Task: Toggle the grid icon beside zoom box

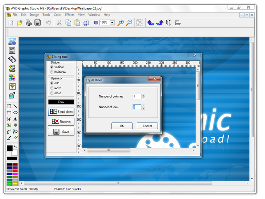Action: pyautogui.click(x=96, y=23)
